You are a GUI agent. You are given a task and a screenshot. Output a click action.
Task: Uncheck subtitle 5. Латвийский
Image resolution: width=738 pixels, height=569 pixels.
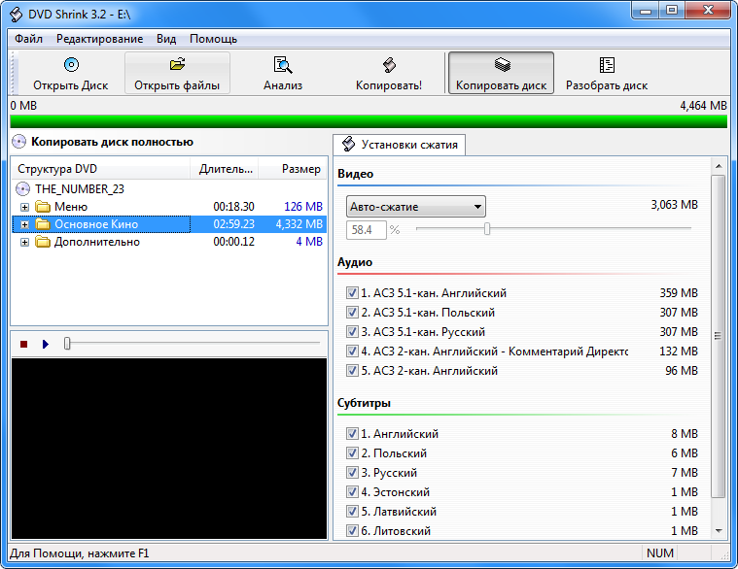(x=352, y=511)
